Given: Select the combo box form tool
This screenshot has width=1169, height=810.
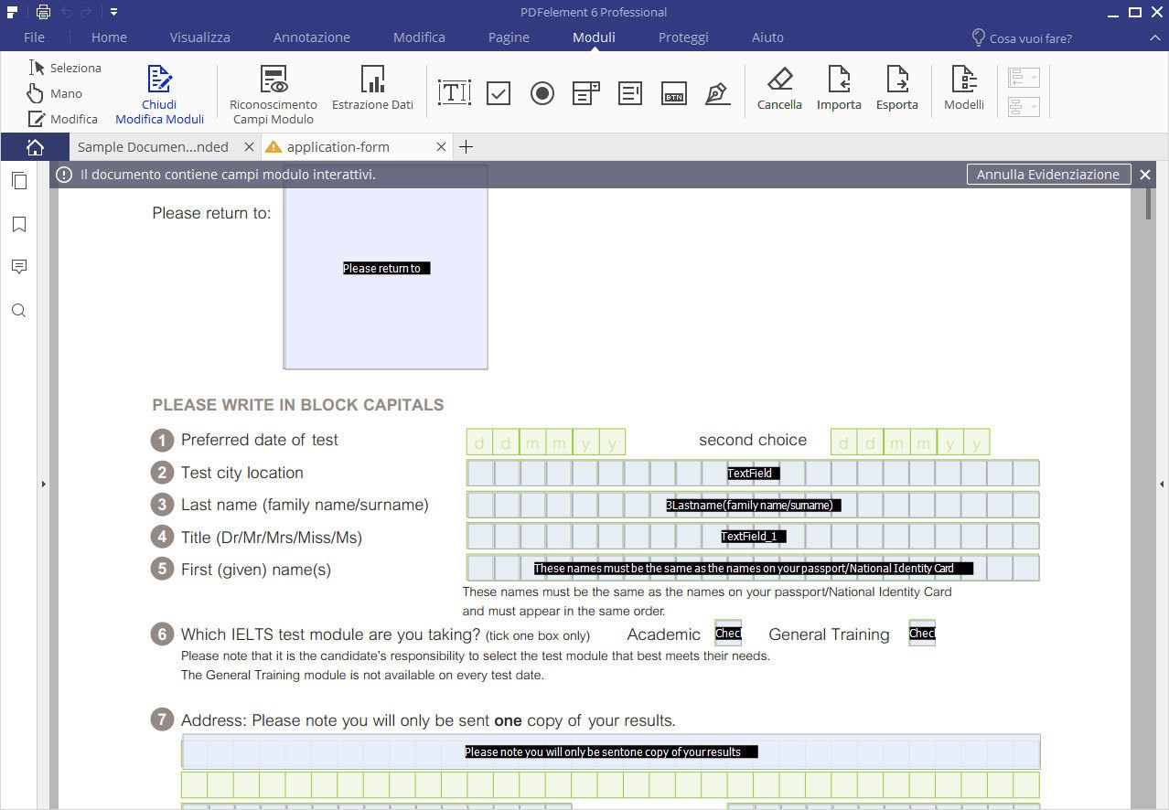Looking at the screenshot, I should click(586, 92).
